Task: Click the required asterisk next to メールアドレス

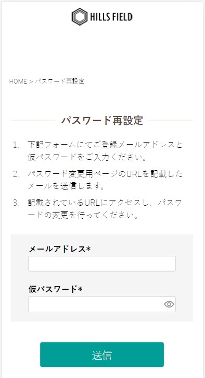Action: tap(88, 249)
